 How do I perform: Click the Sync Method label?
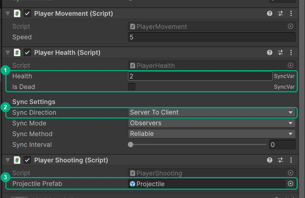point(32,134)
